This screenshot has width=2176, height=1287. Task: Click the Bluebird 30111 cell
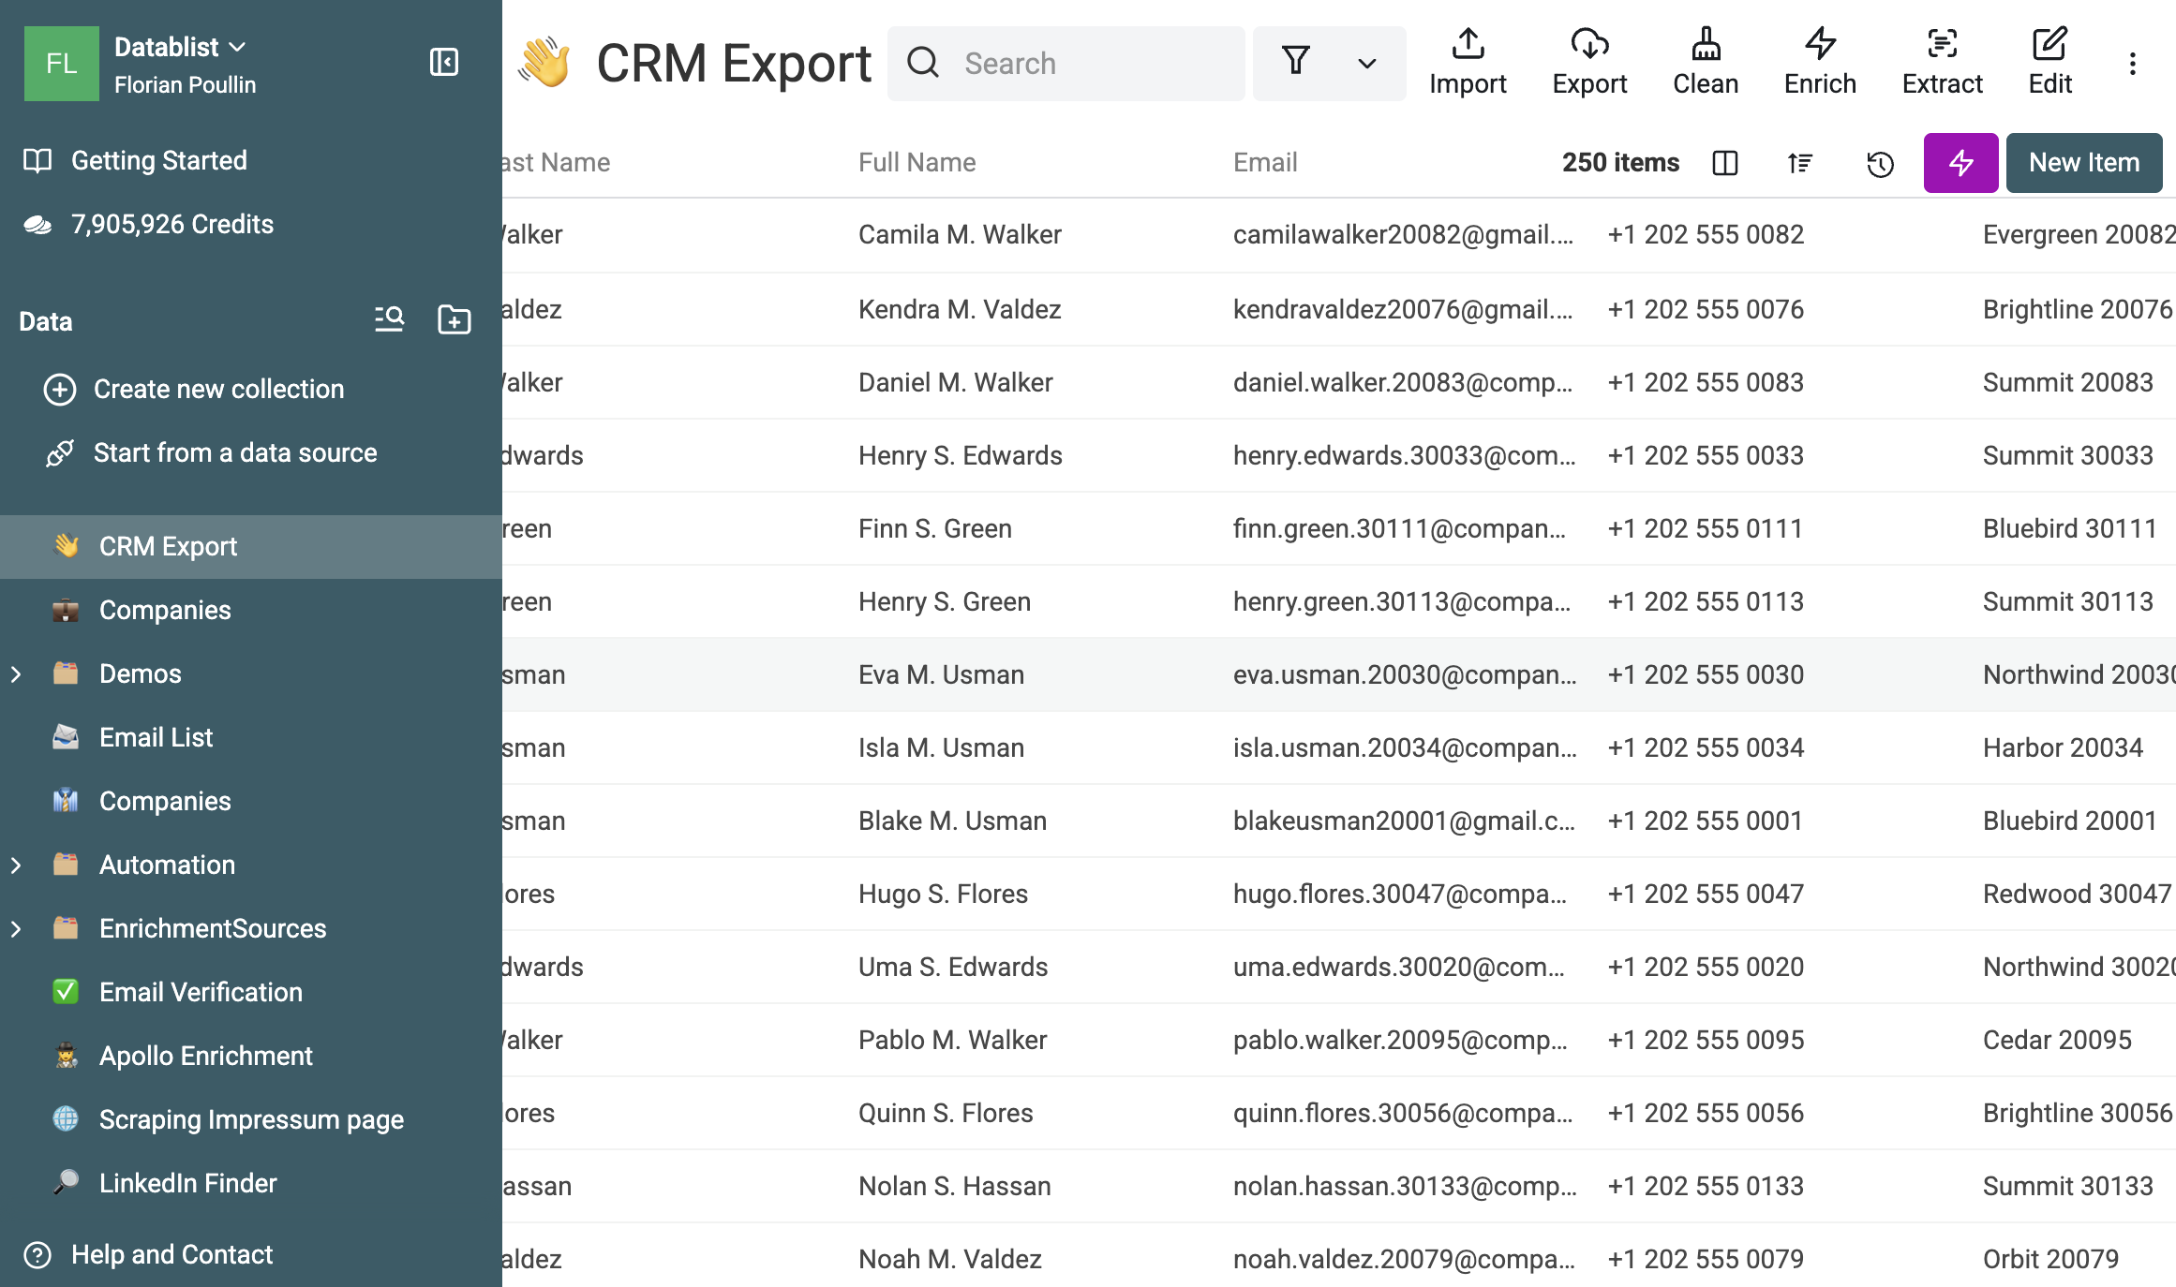click(x=2069, y=528)
